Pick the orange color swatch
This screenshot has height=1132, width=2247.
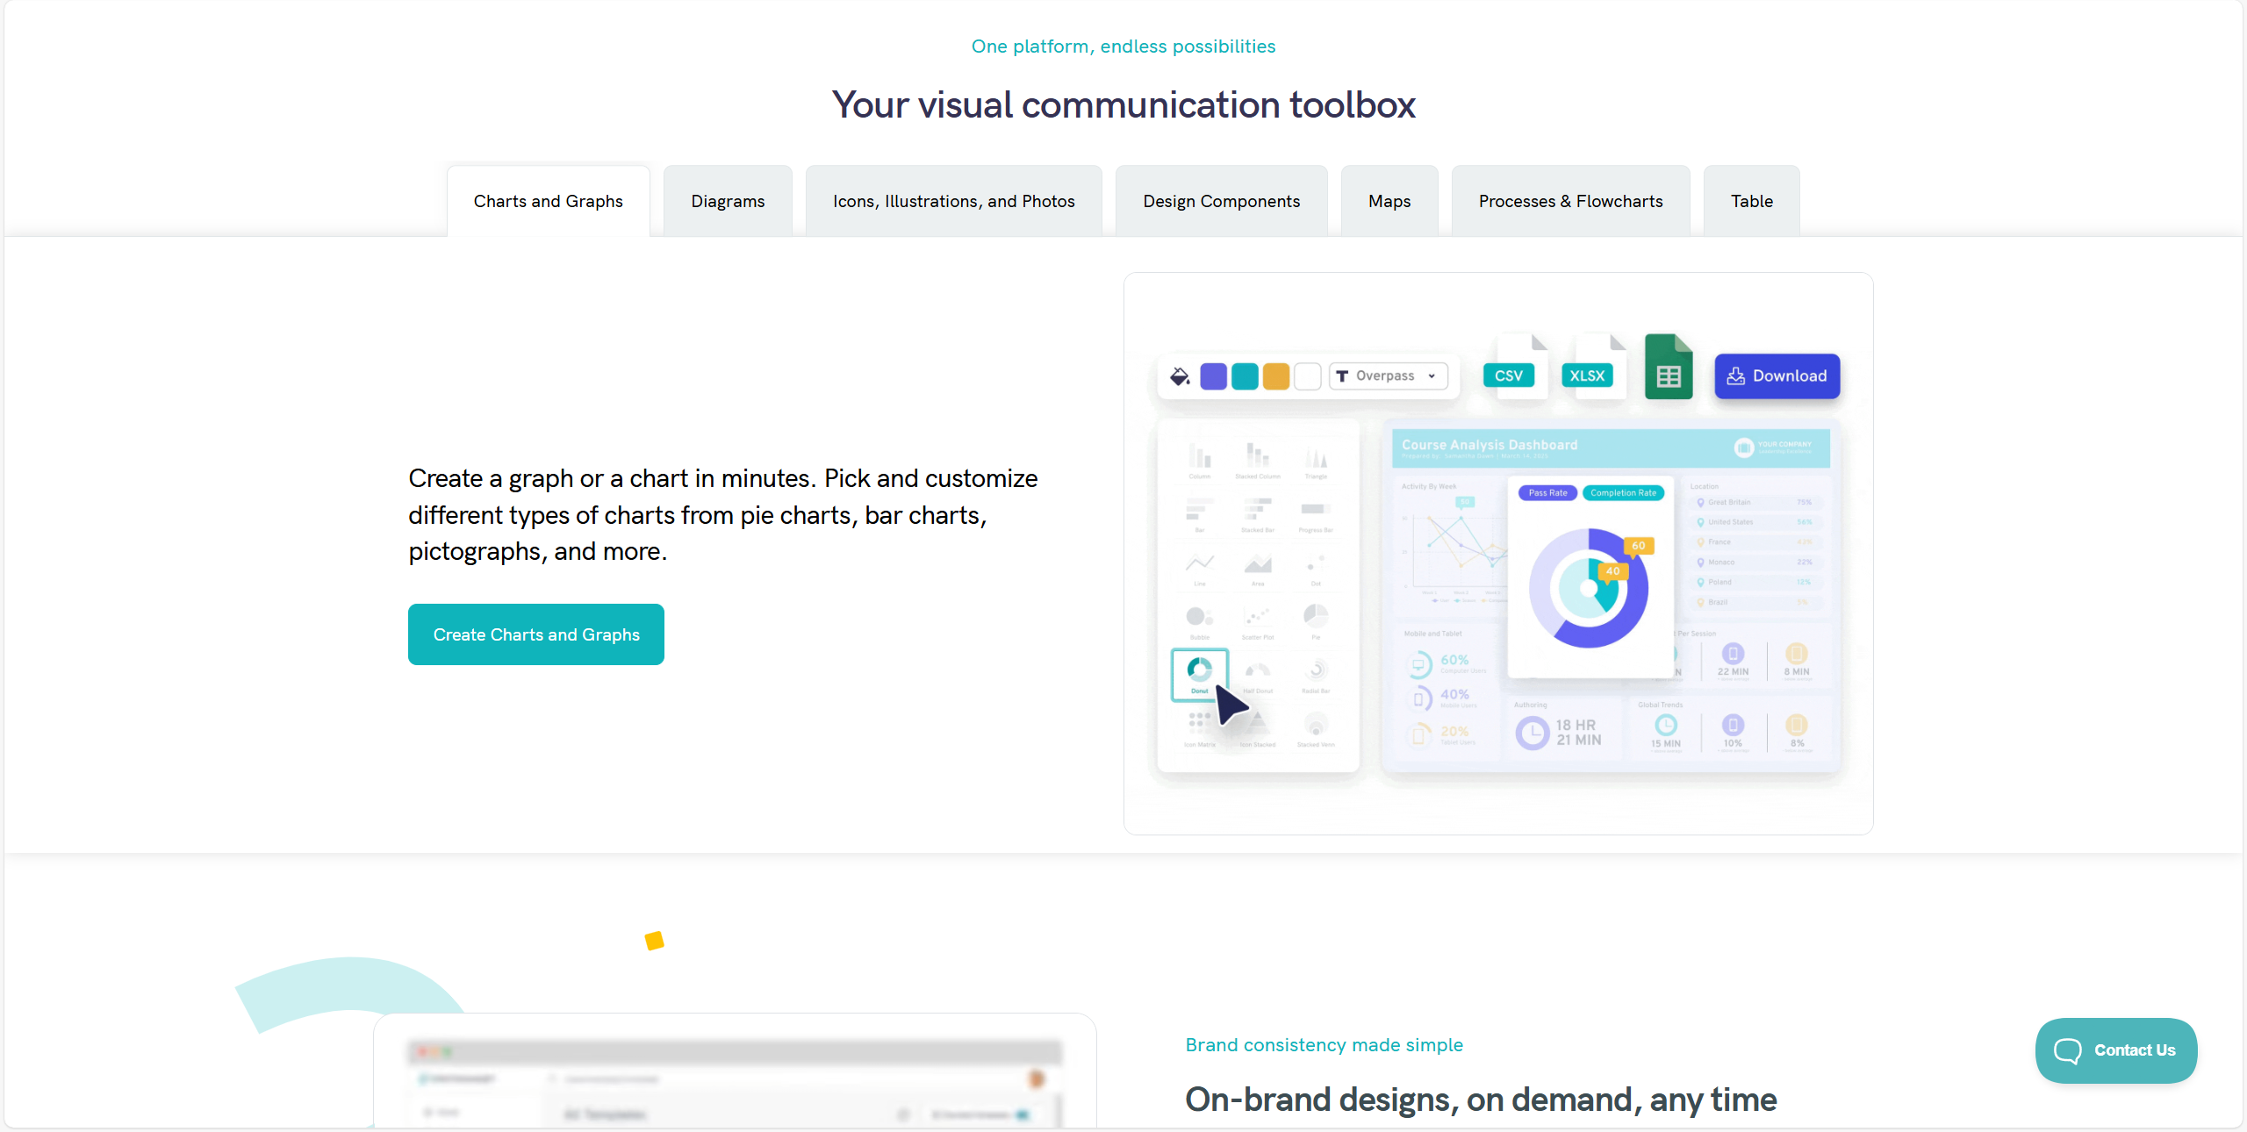coord(1275,376)
